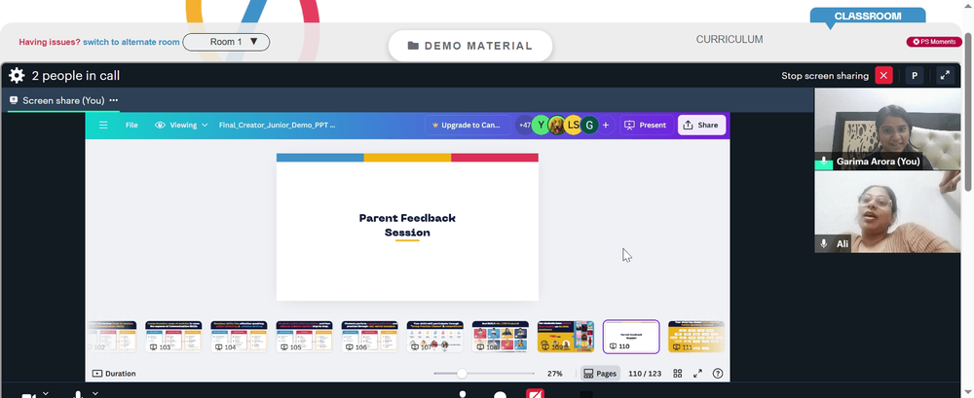Viewport: 974px width, 398px height.
Task: Toggle Garima Arora microphone indicator
Action: point(824,162)
